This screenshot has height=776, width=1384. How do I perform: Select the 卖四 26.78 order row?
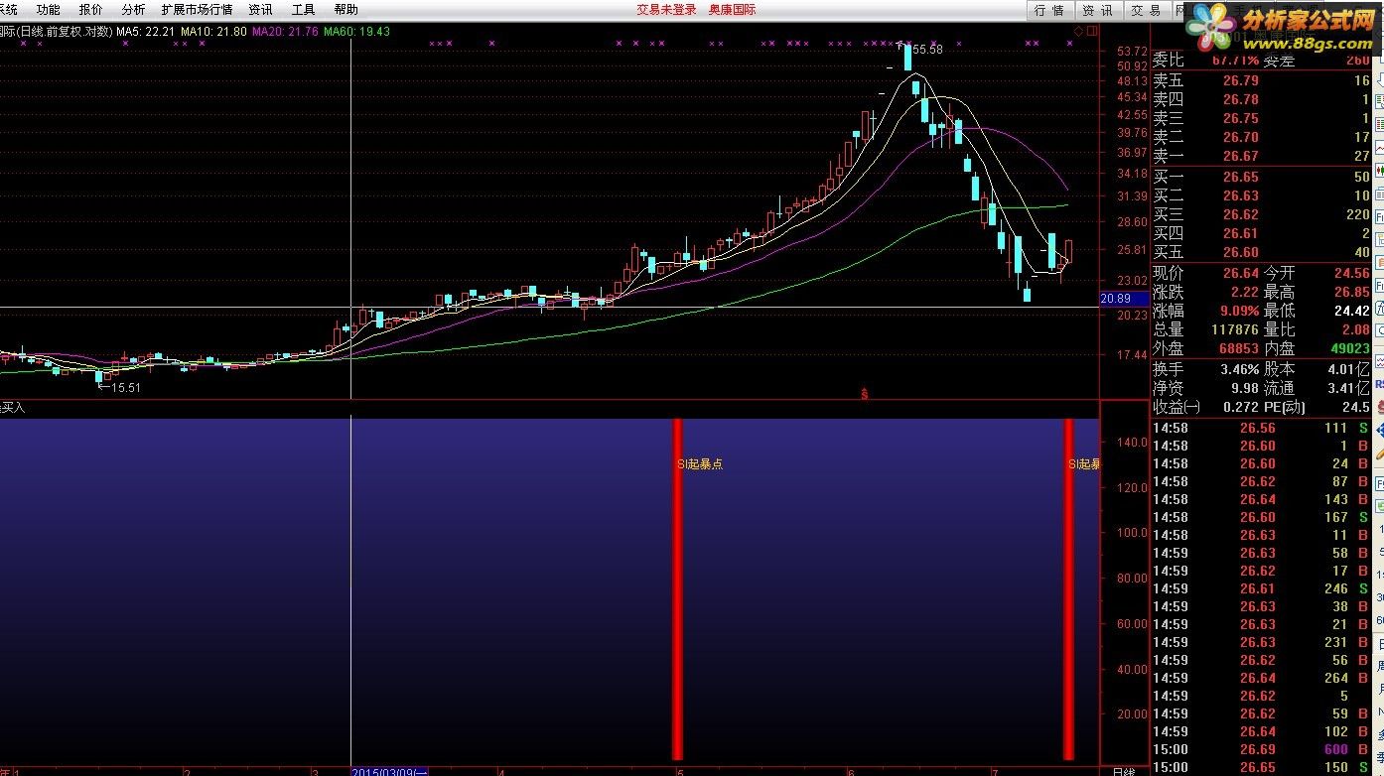(x=1262, y=99)
